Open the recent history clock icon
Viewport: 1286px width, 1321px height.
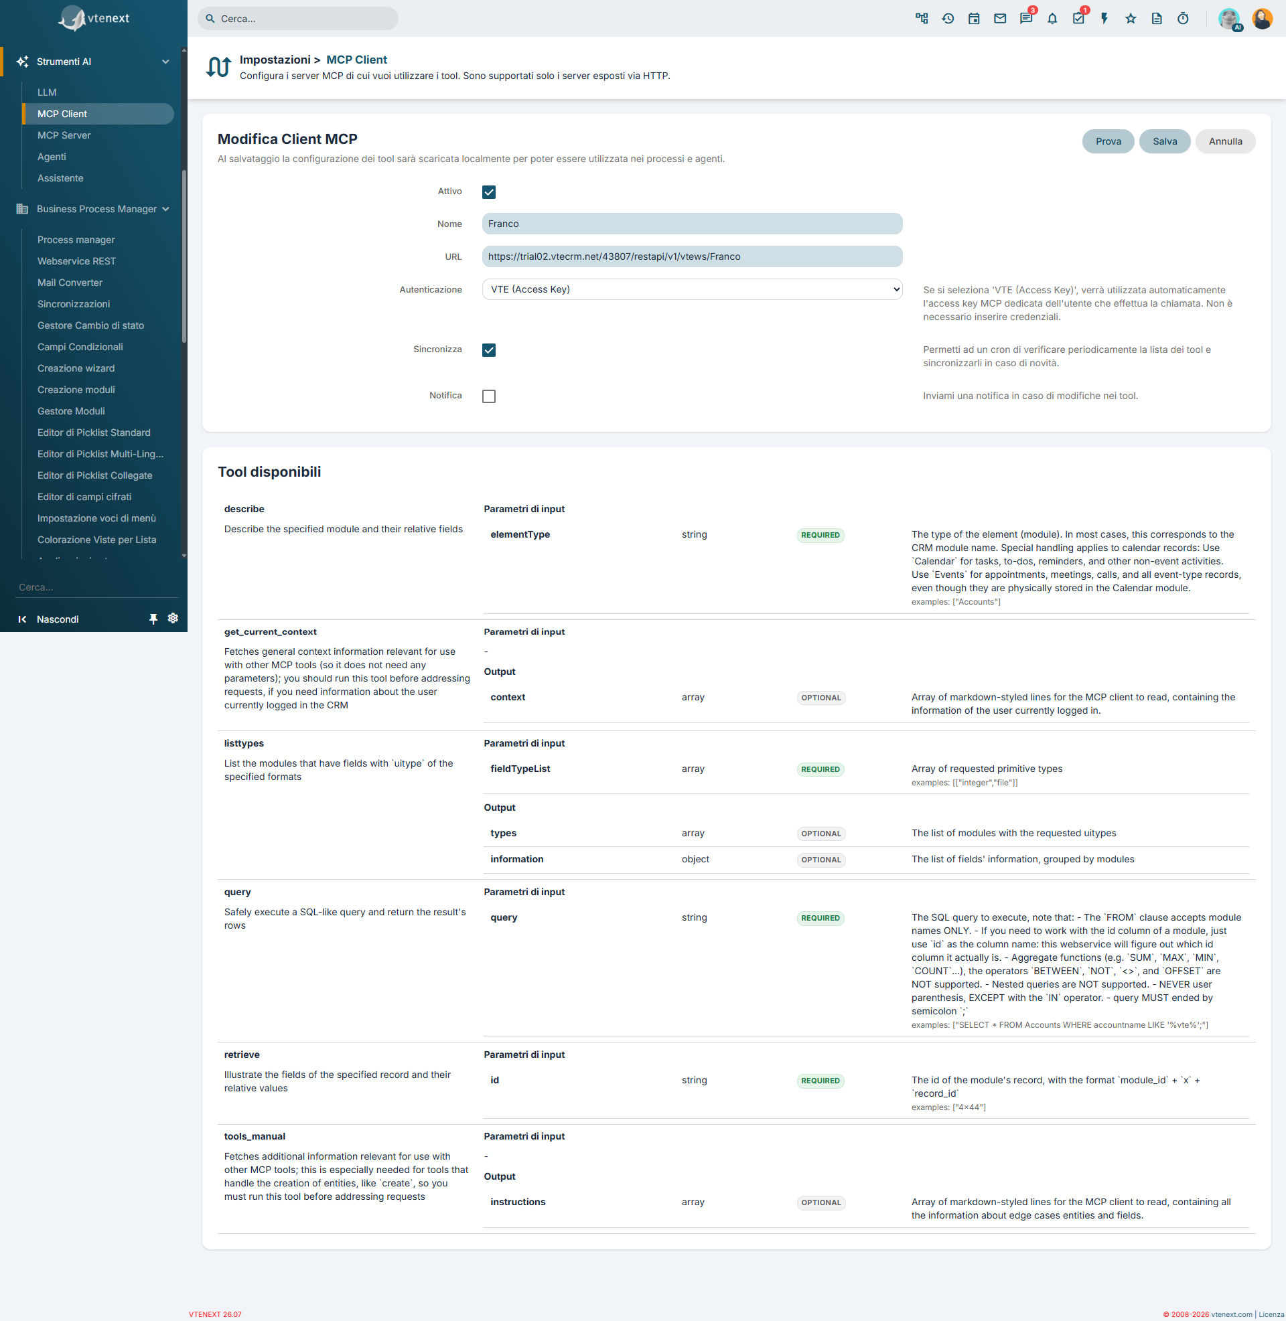coord(948,18)
